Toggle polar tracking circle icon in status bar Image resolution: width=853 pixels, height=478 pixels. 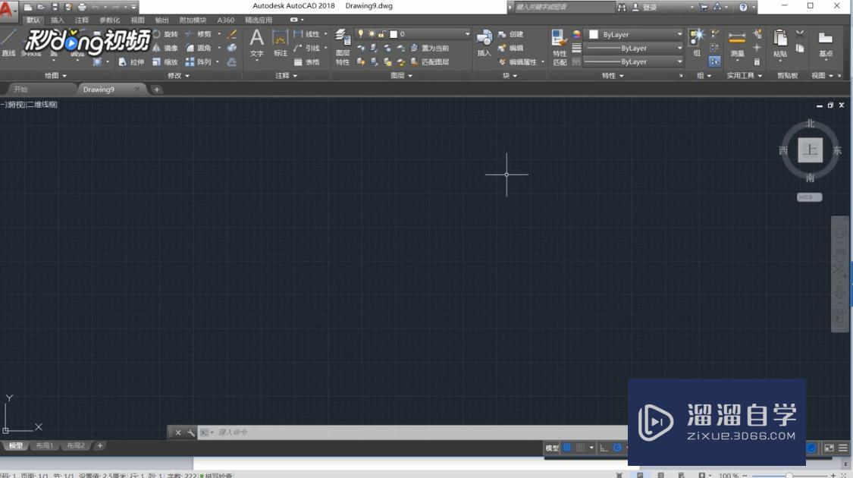point(617,448)
